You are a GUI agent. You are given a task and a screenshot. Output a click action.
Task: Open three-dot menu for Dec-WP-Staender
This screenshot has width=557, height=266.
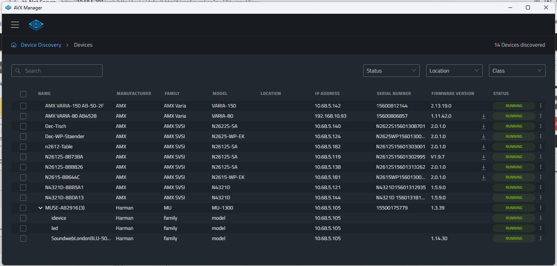point(541,137)
